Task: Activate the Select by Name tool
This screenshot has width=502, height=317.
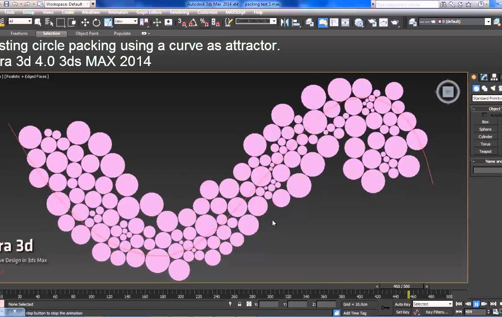Action: [x=49, y=22]
